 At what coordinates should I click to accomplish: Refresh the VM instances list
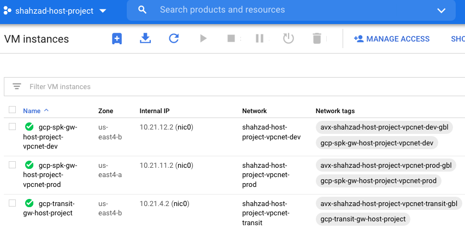pos(174,39)
